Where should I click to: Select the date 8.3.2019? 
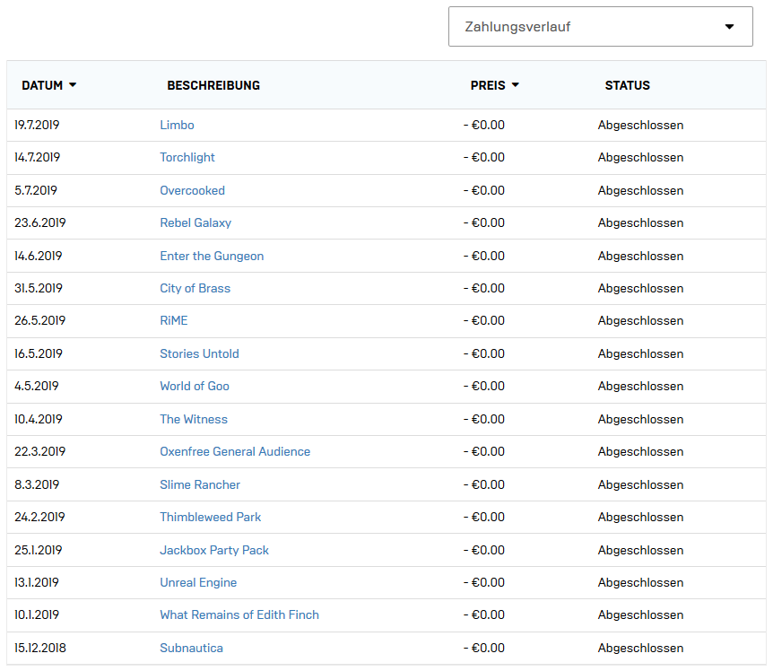(x=37, y=485)
